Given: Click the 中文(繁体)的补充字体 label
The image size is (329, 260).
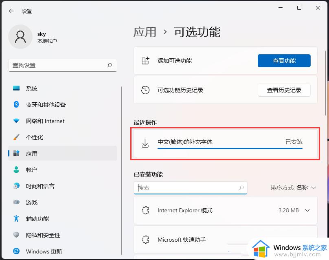Looking at the screenshot, I should [x=185, y=142].
